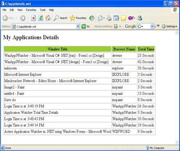Click the address field C:\appldetails.xml
This screenshot has height=151, width=180.
pos(46,27)
